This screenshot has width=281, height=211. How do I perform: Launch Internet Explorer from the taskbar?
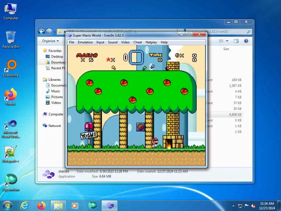point(24,206)
